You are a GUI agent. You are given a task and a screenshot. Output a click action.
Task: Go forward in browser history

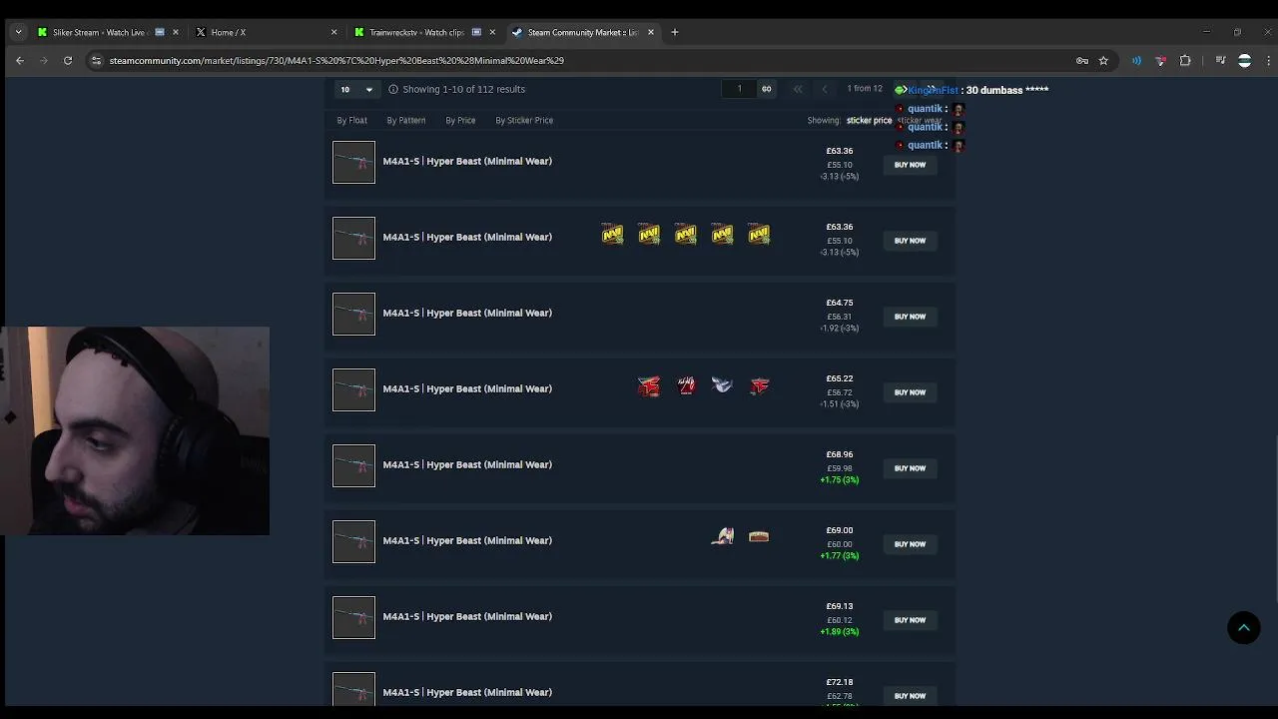[x=44, y=60]
